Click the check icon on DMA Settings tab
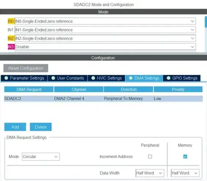 point(131,78)
